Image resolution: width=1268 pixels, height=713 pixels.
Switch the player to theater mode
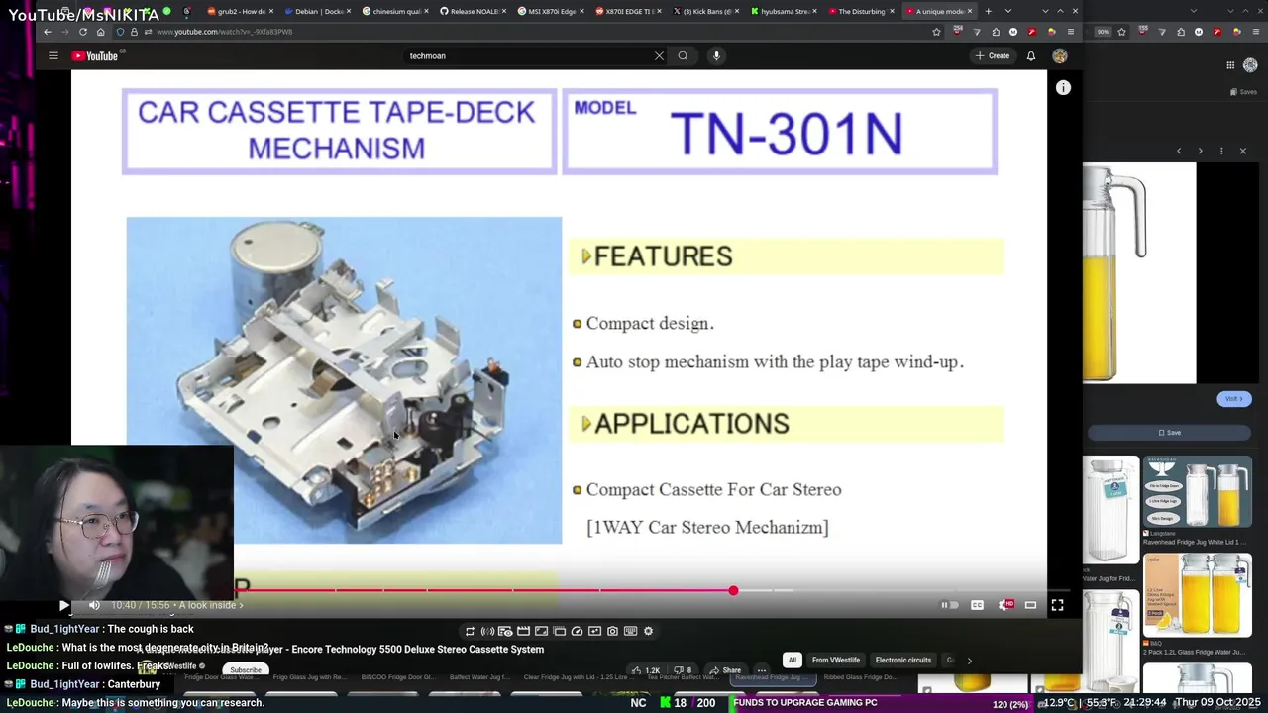coord(1031,605)
